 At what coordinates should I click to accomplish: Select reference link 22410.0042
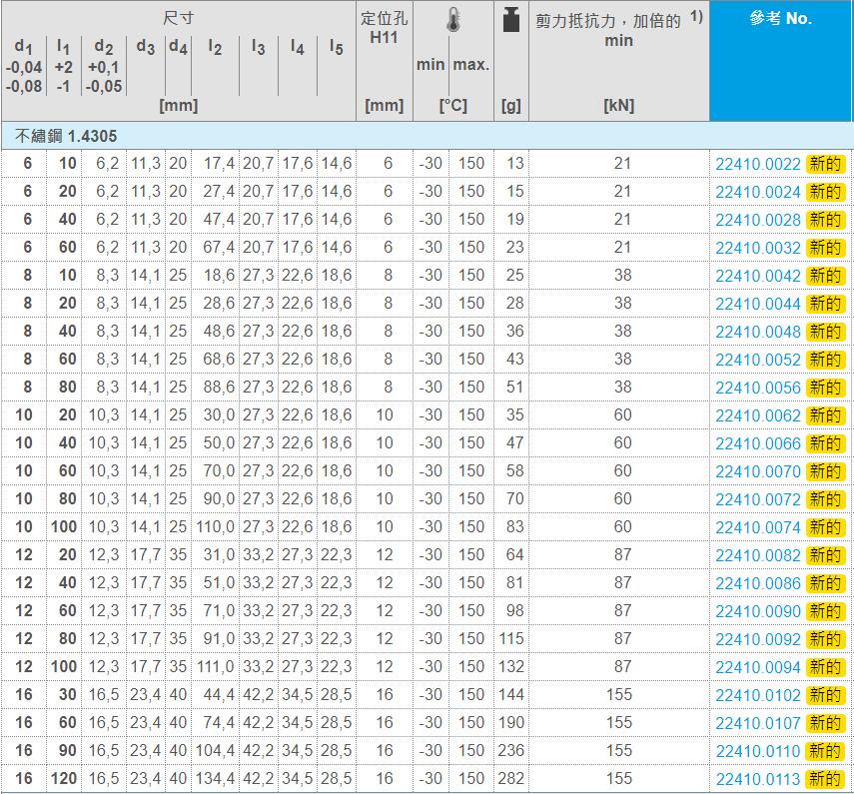point(757,276)
